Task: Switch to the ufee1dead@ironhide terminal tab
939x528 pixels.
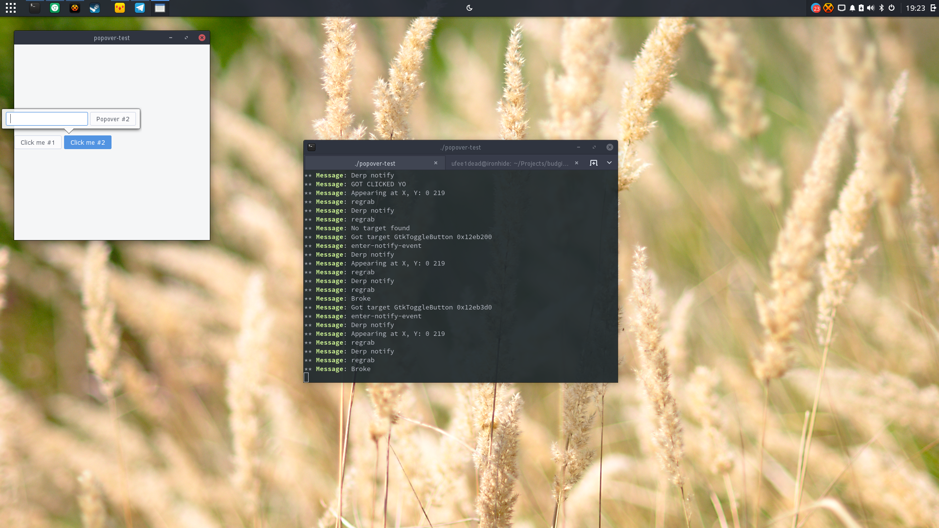Action: tap(510, 163)
